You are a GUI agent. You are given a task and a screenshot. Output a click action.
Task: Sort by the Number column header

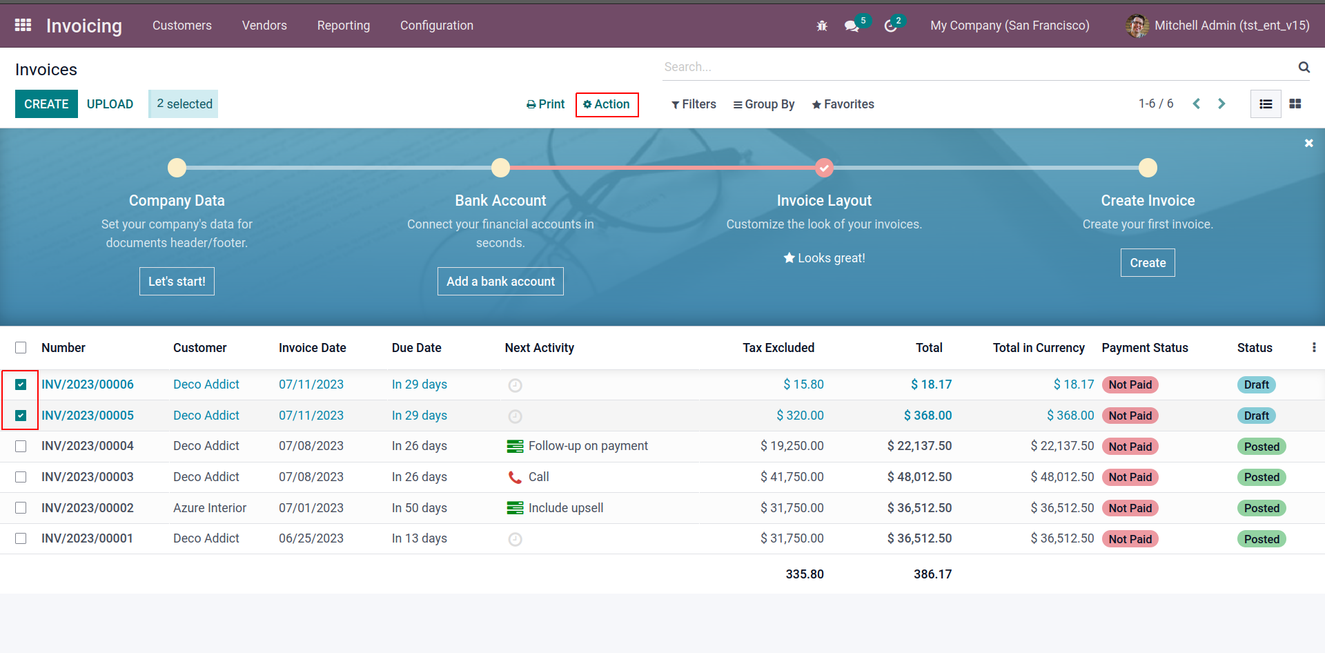coord(63,348)
